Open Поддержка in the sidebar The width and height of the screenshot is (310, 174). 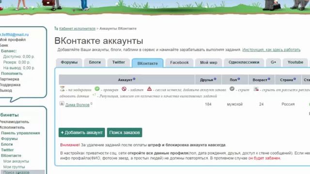click(10, 85)
